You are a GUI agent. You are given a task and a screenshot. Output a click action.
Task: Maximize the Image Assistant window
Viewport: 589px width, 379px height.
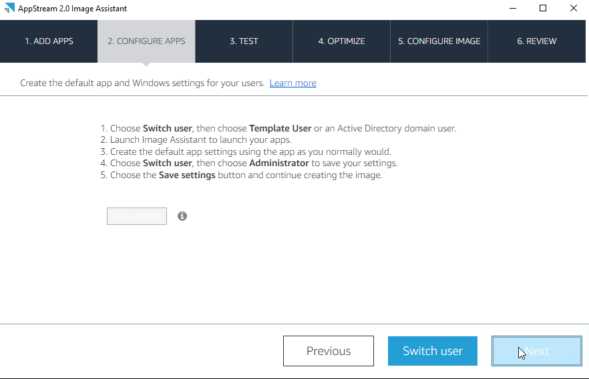(543, 8)
